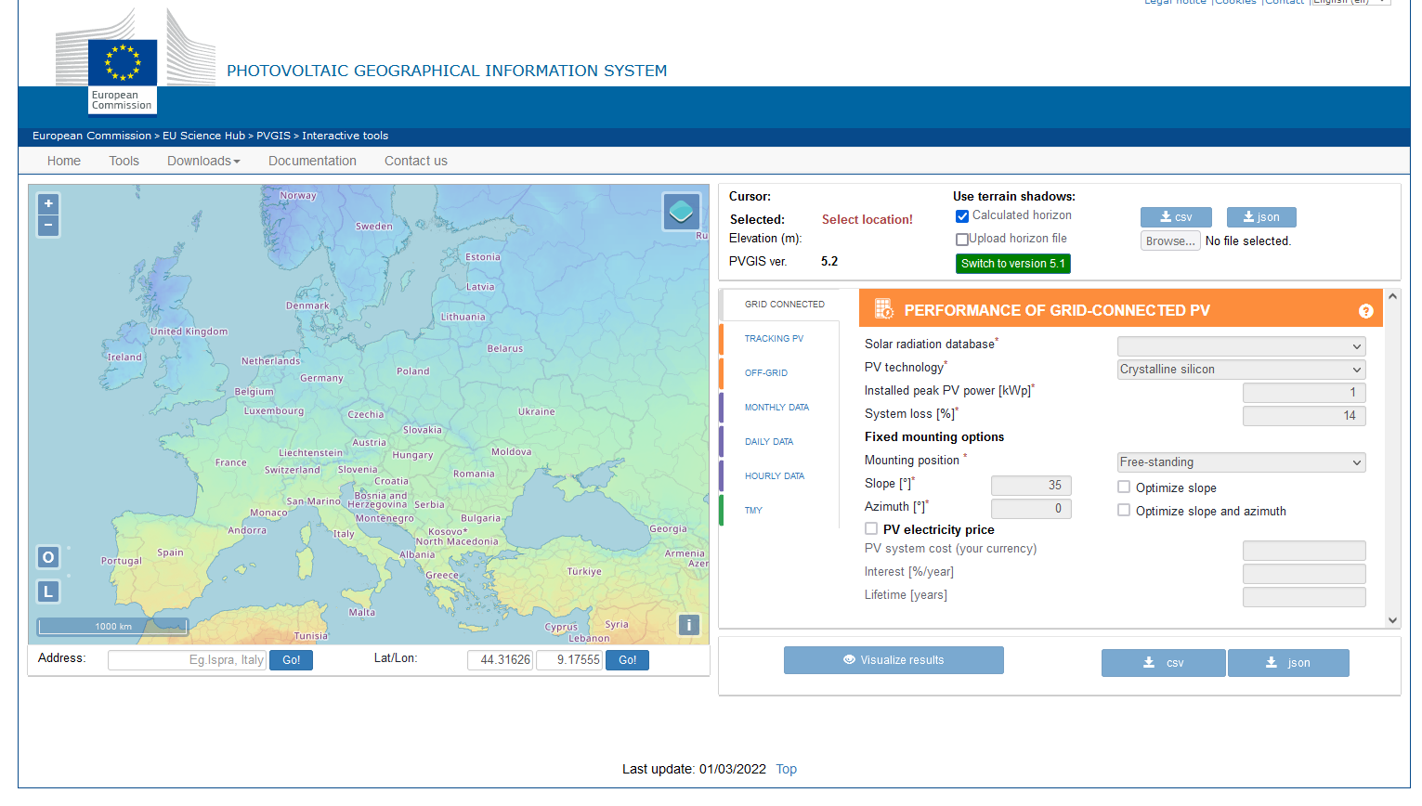Select TMY tab
This screenshot has height=806, width=1422.
point(779,511)
